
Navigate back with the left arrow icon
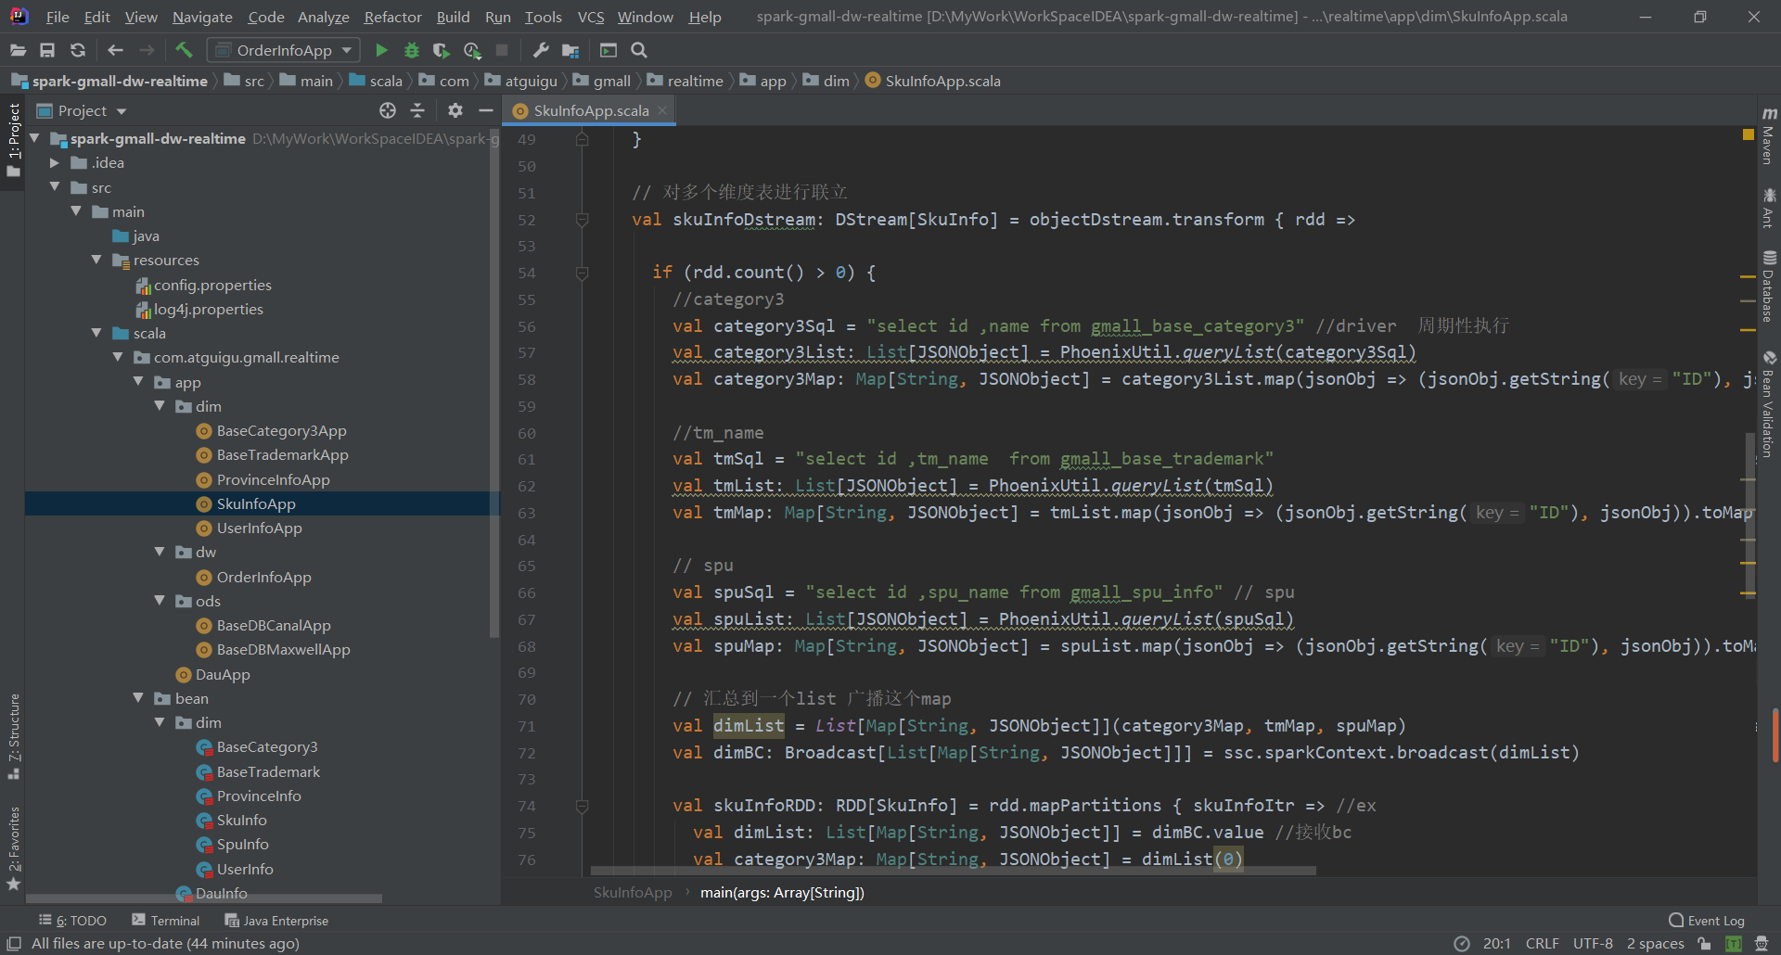click(x=115, y=50)
